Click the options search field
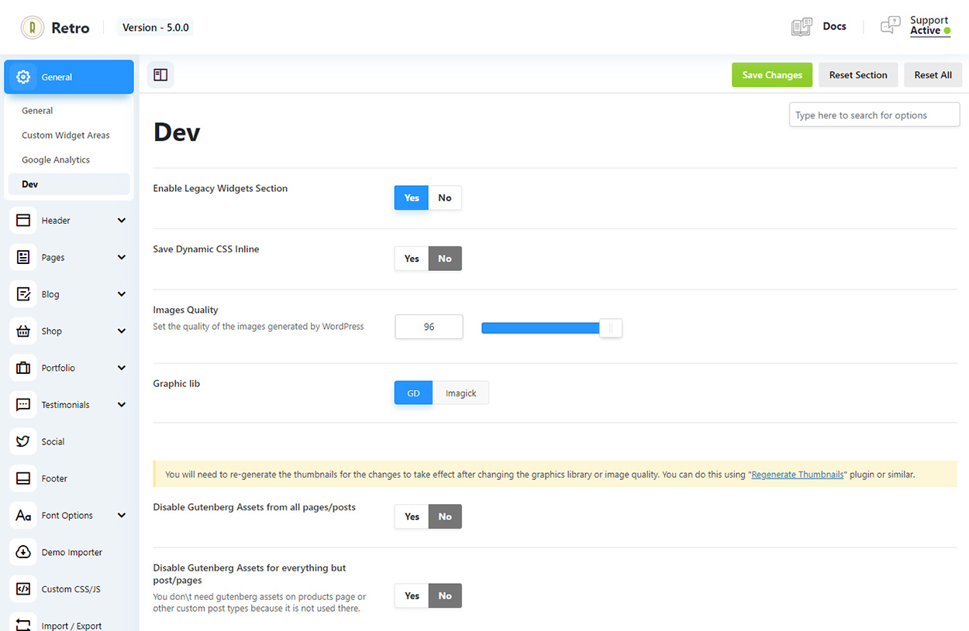The height and width of the screenshot is (631, 969). [874, 115]
